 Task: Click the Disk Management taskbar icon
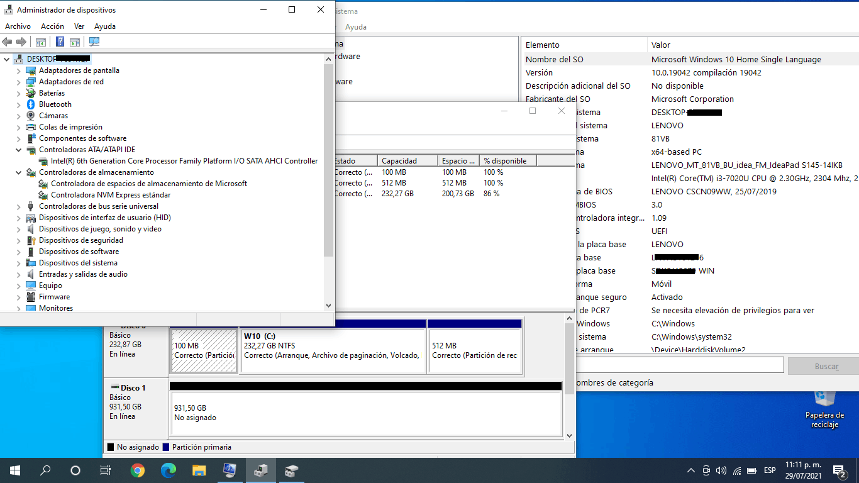pyautogui.click(x=291, y=470)
